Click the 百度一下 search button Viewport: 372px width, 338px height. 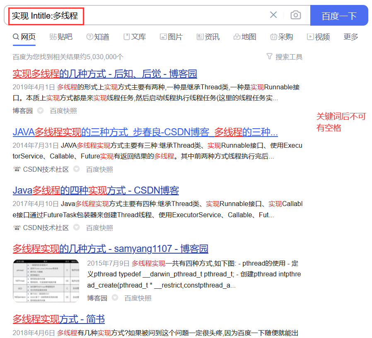[x=339, y=15]
